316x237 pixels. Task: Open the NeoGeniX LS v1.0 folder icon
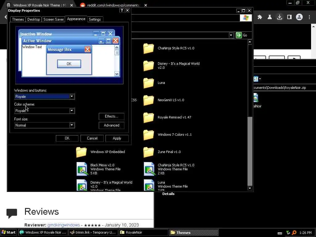(x=148, y=100)
